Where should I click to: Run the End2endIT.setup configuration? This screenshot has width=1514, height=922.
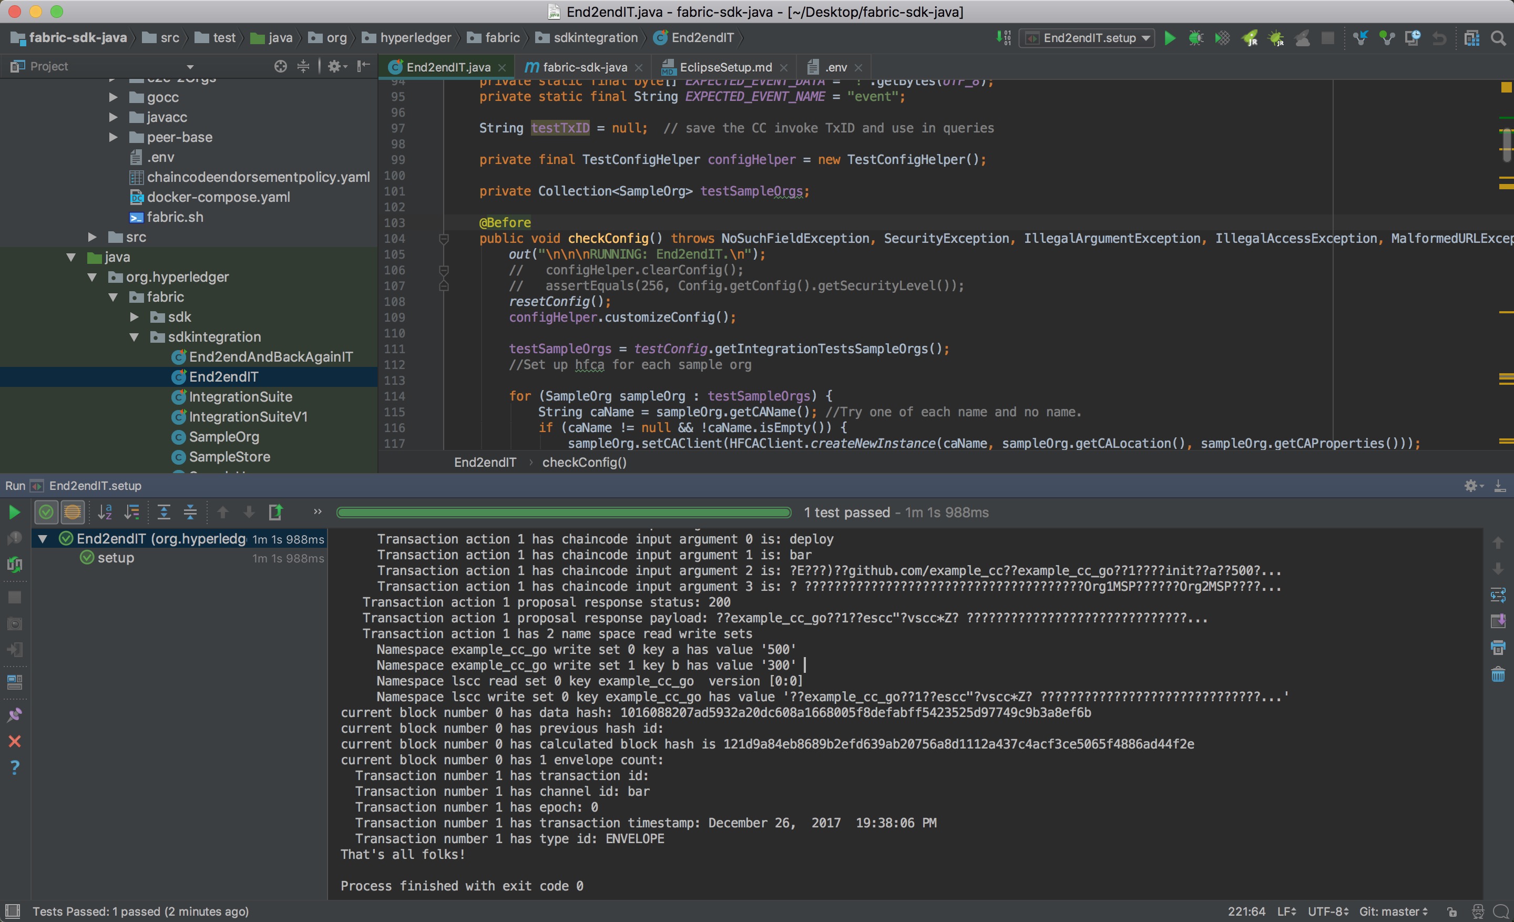pos(1170,38)
